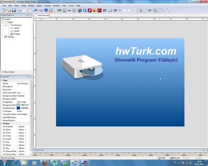Undo the last action via toolbar arrow

pyautogui.click(x=35, y=10)
